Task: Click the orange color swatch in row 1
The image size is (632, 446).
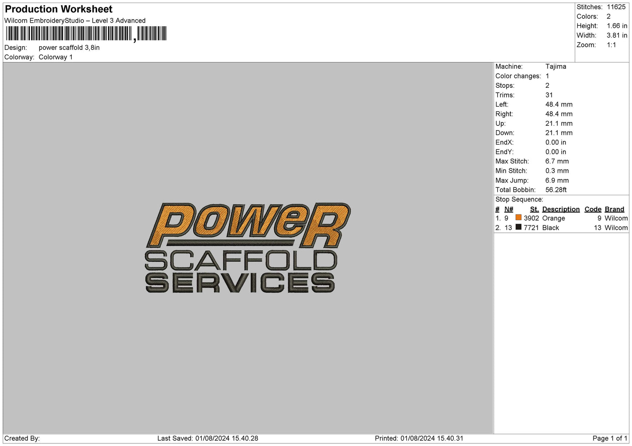Action: [x=518, y=218]
